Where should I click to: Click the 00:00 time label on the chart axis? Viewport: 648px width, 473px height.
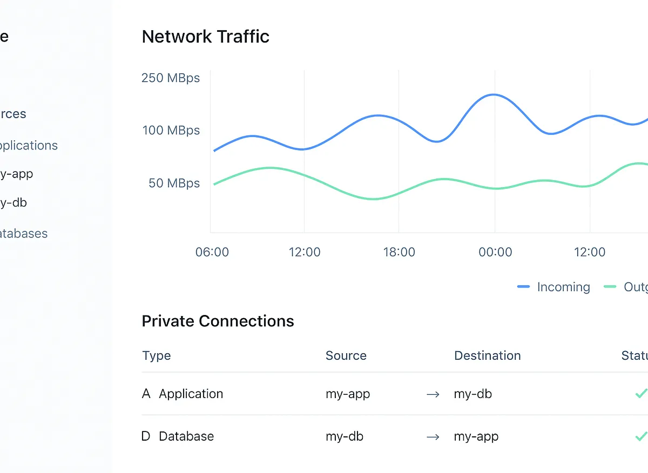(495, 252)
